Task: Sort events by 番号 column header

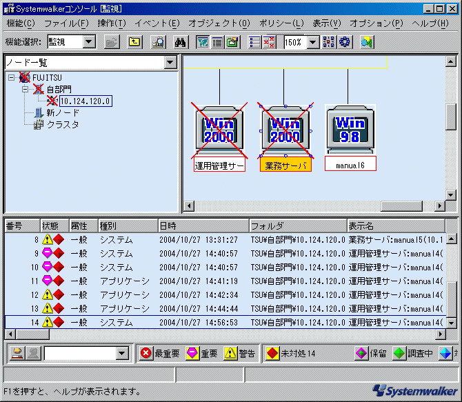Action: [x=22, y=226]
